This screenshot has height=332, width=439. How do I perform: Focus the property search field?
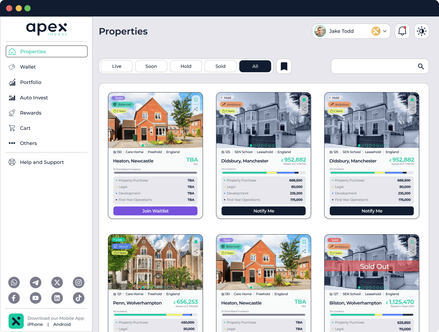point(380,66)
